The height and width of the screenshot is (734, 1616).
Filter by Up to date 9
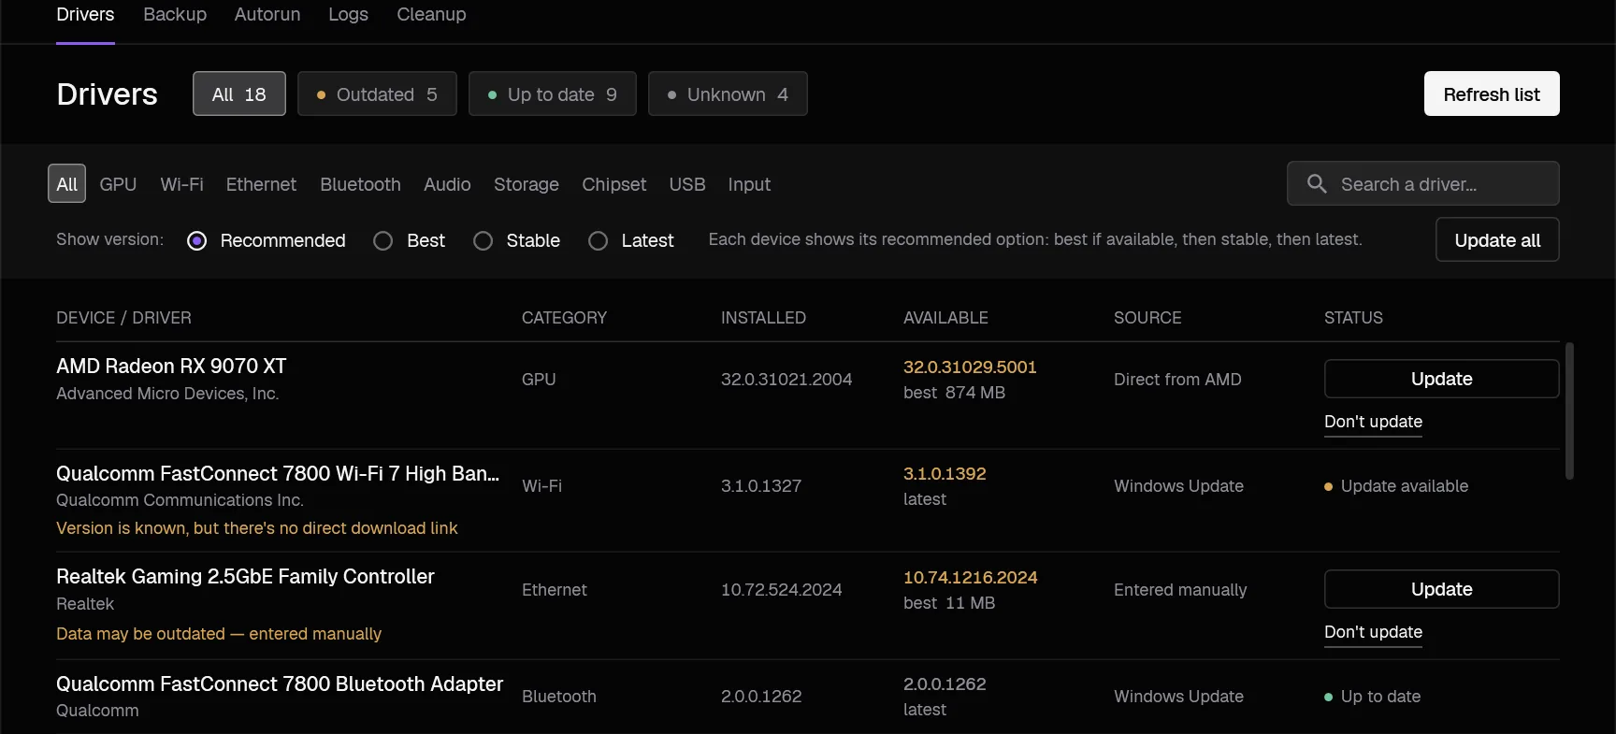coord(553,94)
